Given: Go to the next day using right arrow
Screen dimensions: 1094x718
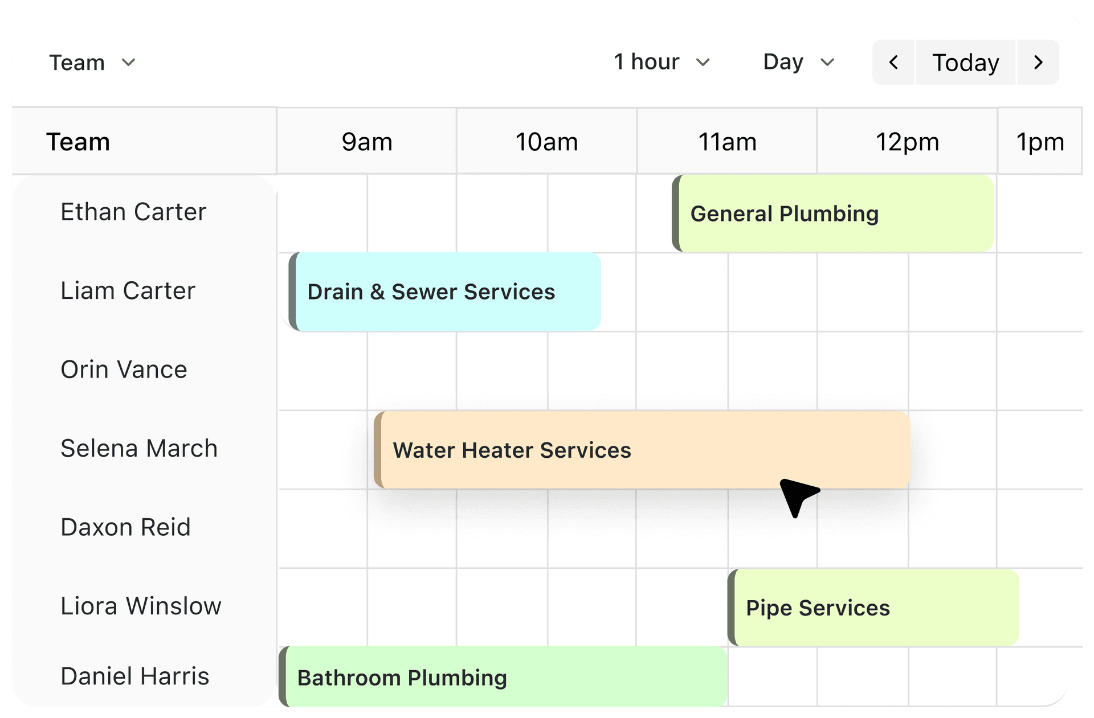Looking at the screenshot, I should [x=1038, y=62].
